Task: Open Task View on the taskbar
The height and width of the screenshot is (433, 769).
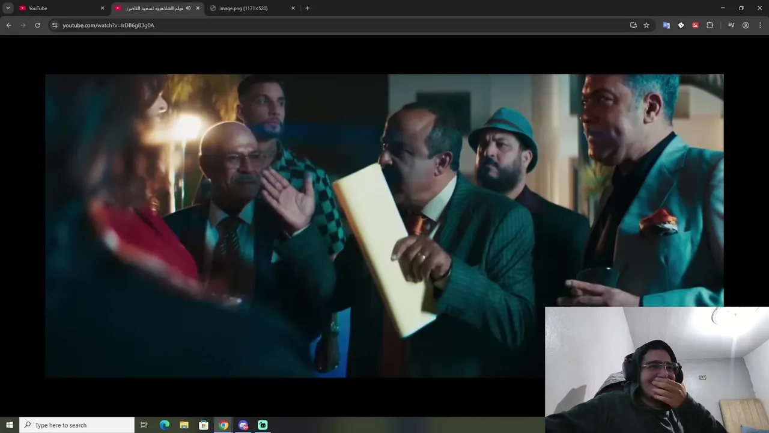Action: (x=144, y=425)
